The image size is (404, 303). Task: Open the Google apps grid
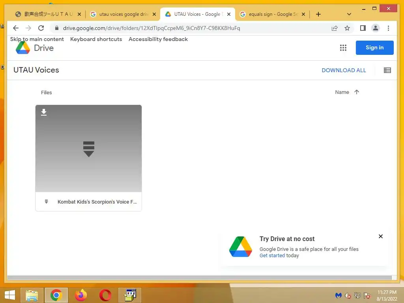343,48
